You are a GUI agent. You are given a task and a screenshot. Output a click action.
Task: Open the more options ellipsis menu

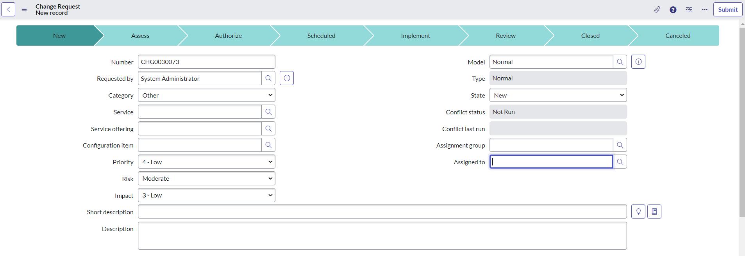click(x=704, y=9)
